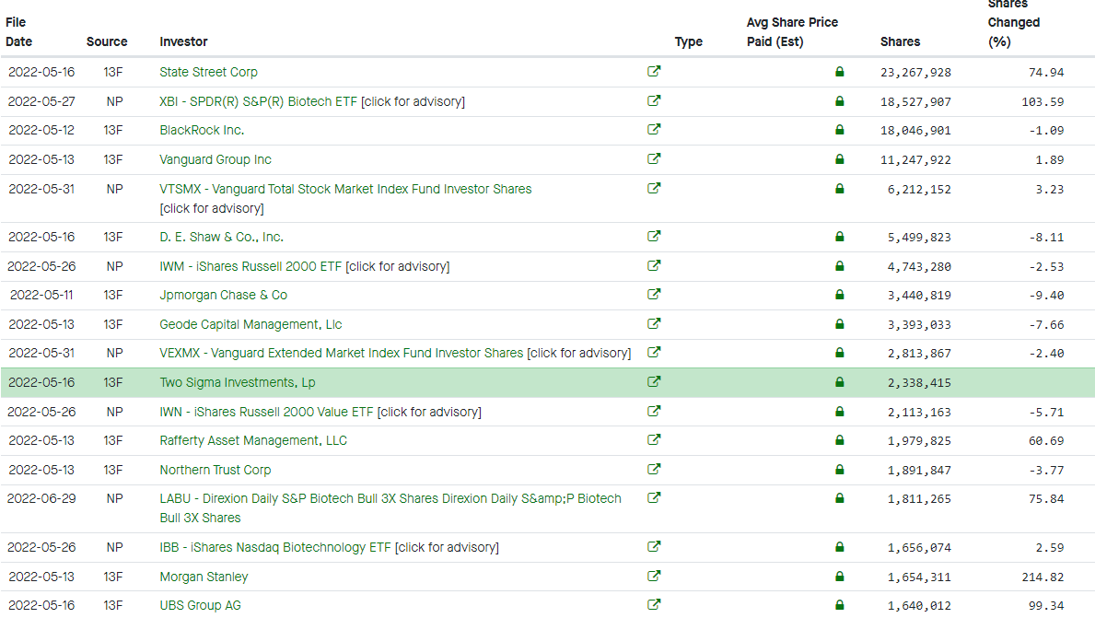Open UBS Group AG investor link
This screenshot has height=618, width=1095.
tap(200, 605)
